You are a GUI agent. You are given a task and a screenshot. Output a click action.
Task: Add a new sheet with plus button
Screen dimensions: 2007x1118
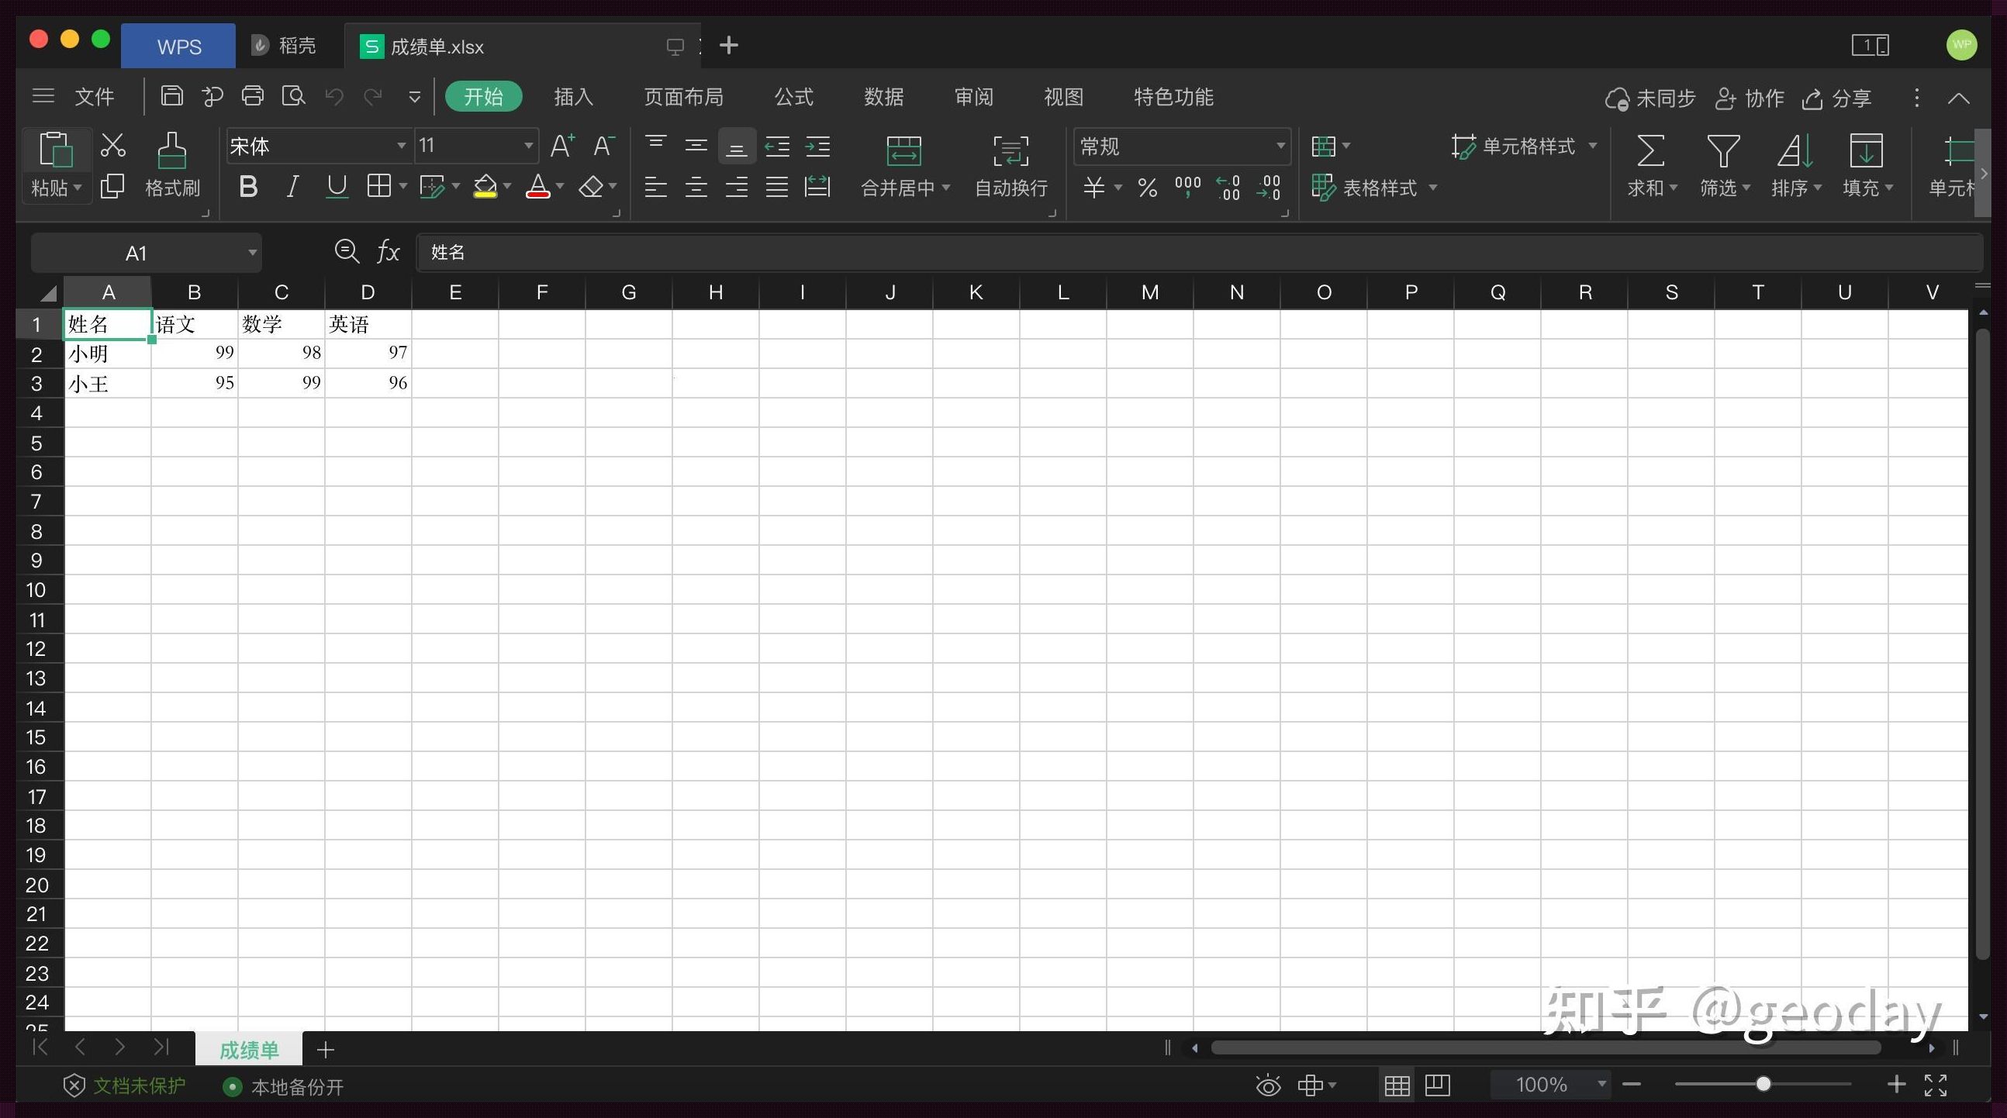[326, 1050]
